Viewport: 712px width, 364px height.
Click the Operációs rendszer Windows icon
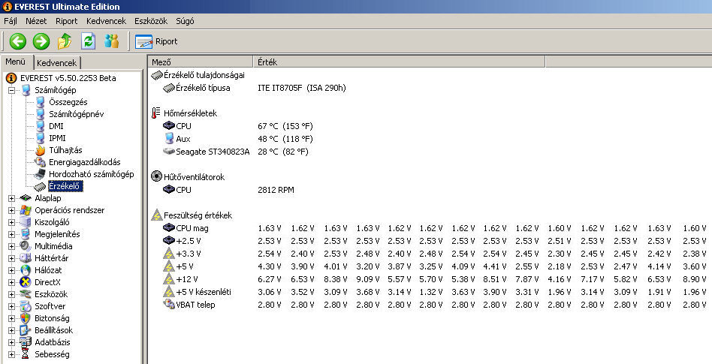[26, 210]
